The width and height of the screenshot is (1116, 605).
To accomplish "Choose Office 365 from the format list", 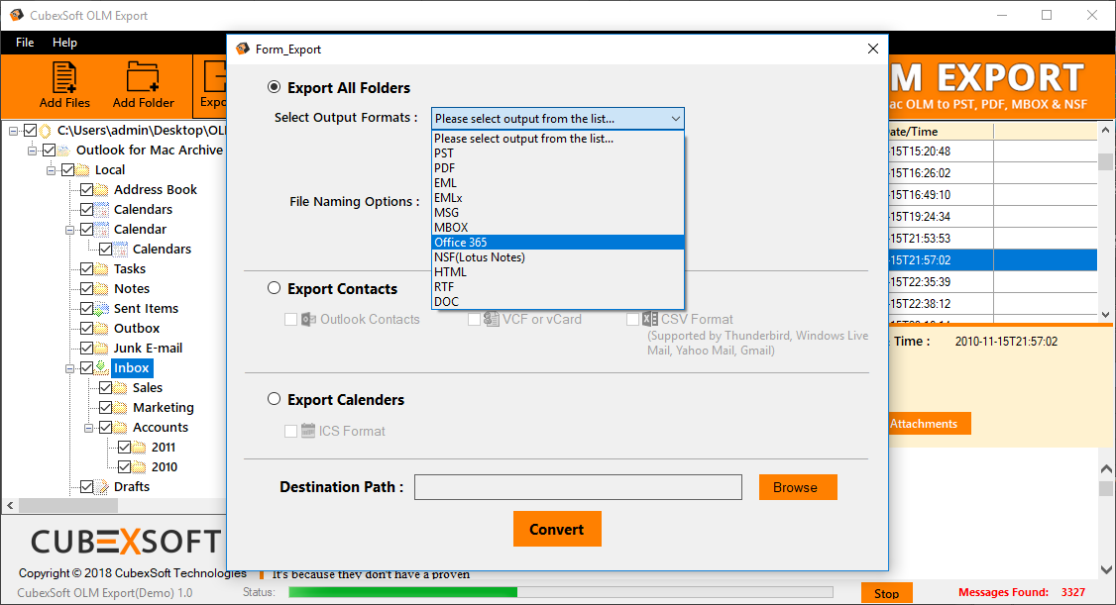I will pyautogui.click(x=558, y=243).
